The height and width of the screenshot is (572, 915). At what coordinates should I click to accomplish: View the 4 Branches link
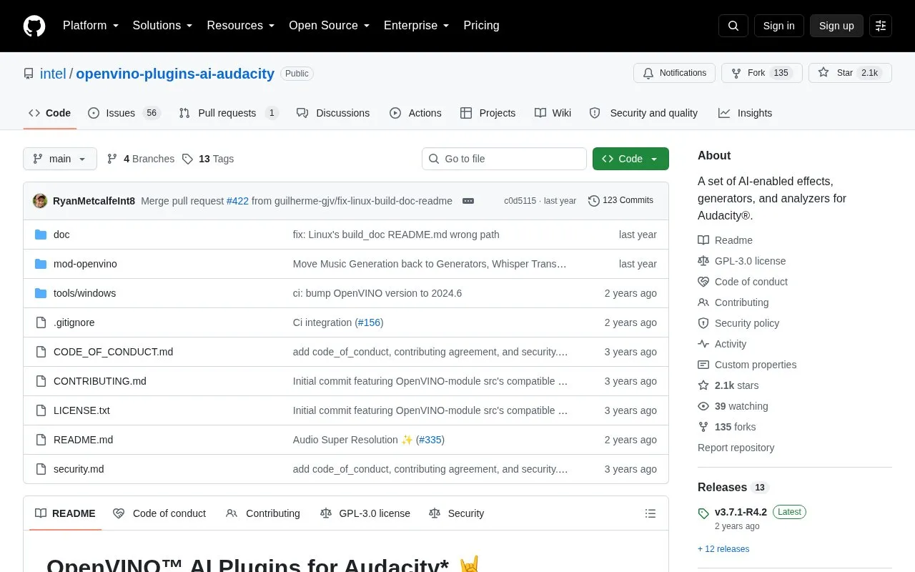point(141,159)
